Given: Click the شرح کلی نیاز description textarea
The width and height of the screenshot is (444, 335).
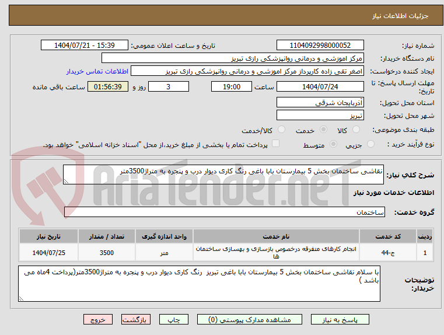Looking at the screenshot, I should tap(223, 175).
